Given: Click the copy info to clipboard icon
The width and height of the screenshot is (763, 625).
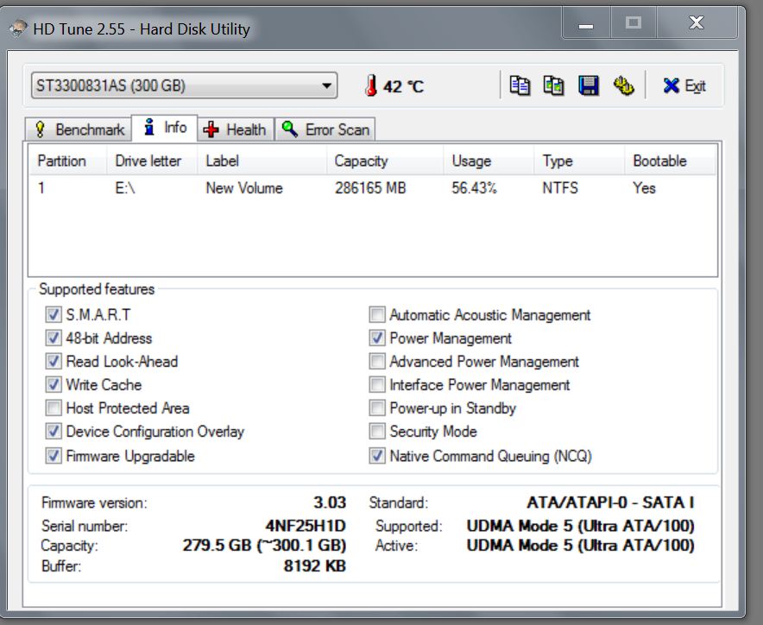Looking at the screenshot, I should click(520, 85).
